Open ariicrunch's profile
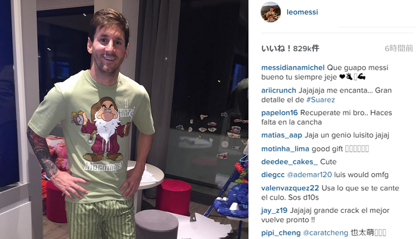416x239 pixels. point(278,90)
